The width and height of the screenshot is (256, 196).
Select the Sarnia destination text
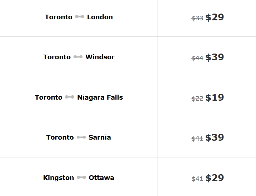coord(100,137)
